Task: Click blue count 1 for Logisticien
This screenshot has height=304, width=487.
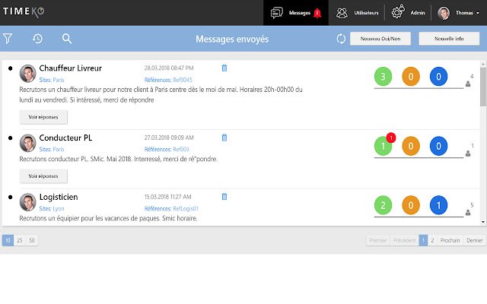Action: 438,205
